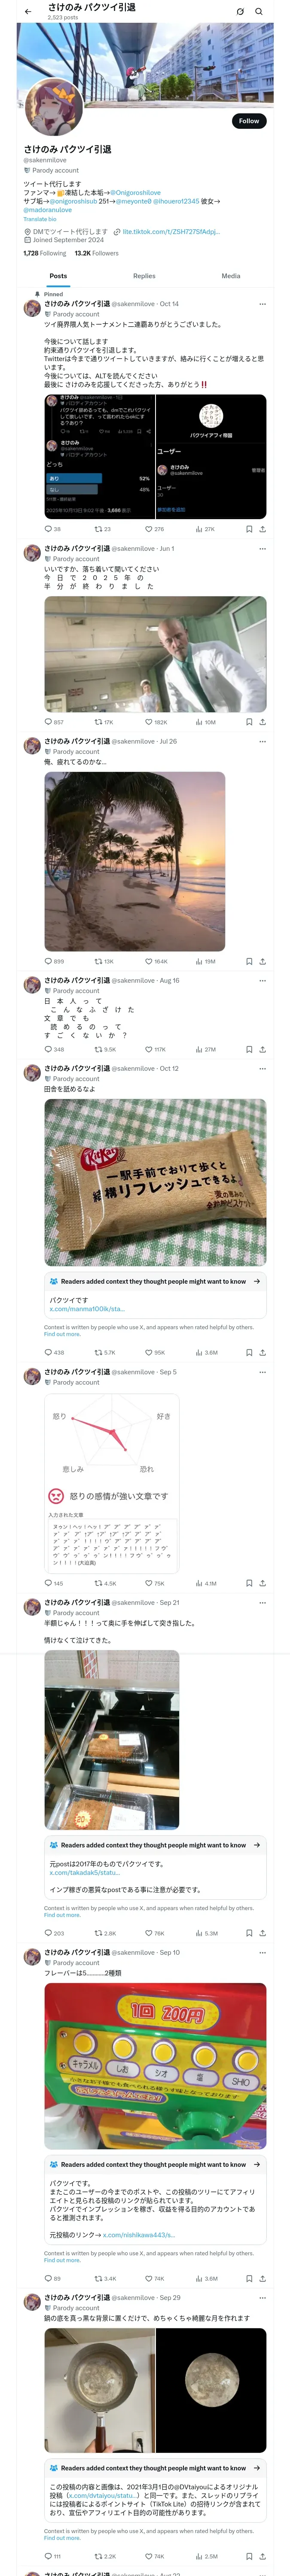Share the Oct 12 KitKat post

262,1353
